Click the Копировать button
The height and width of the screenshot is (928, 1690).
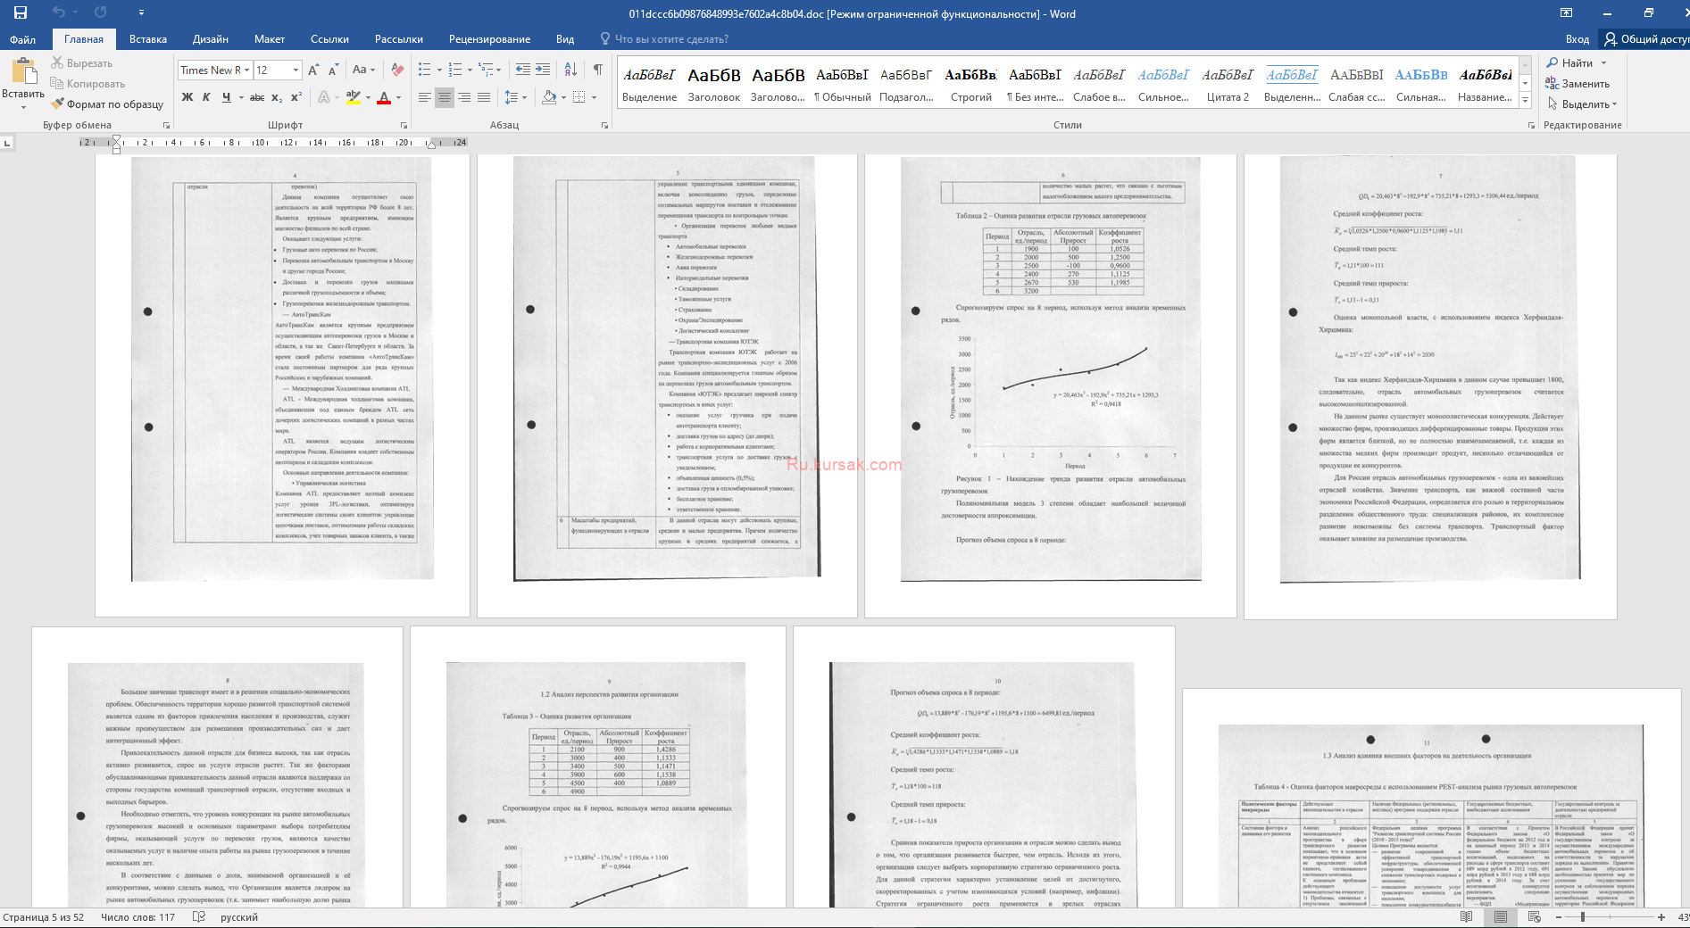coord(87,84)
